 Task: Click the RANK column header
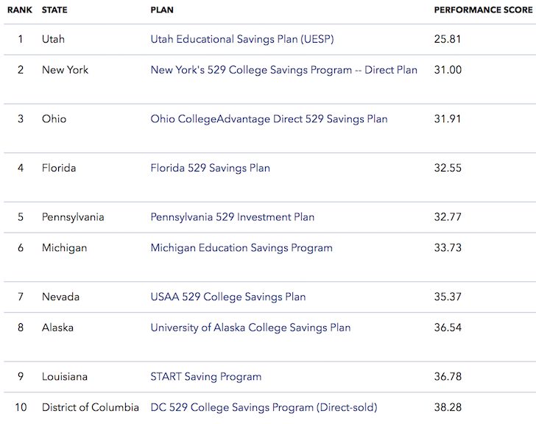point(20,10)
